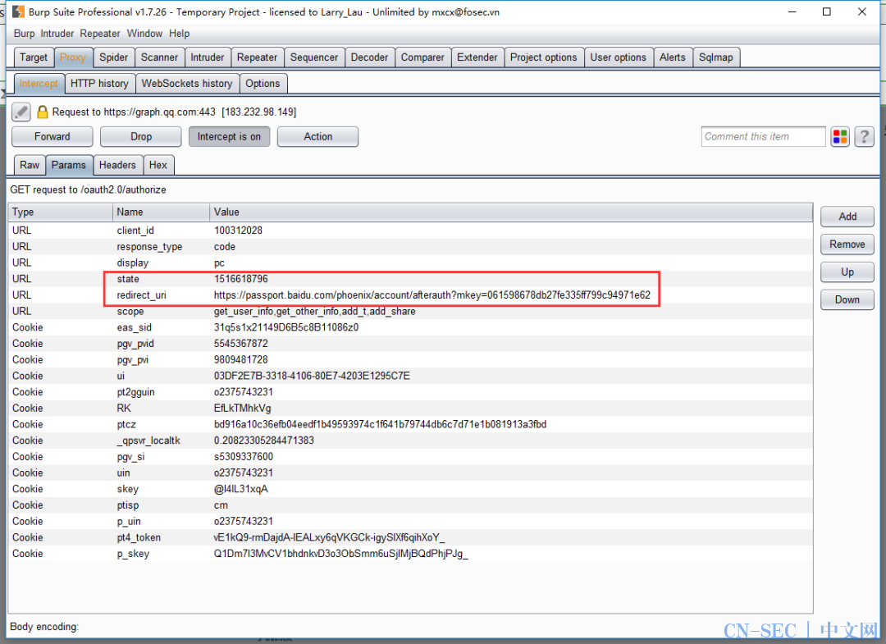
Task: Select the ptisp cookie value cm
Action: pos(221,505)
